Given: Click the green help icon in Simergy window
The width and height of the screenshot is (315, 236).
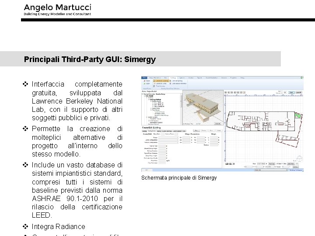Looking at the screenshot, I should (301, 78).
